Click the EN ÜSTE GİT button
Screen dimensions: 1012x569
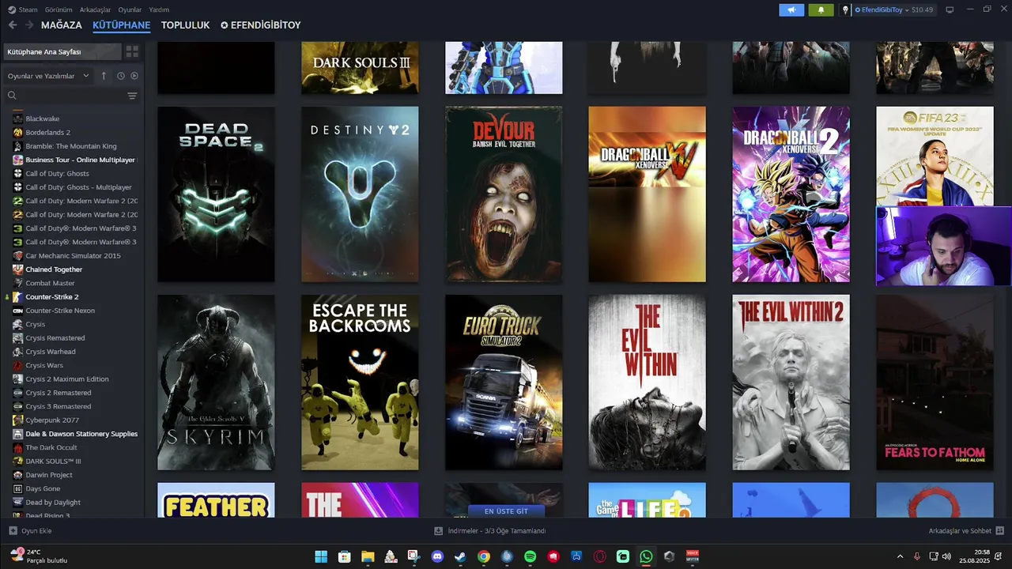(506, 511)
